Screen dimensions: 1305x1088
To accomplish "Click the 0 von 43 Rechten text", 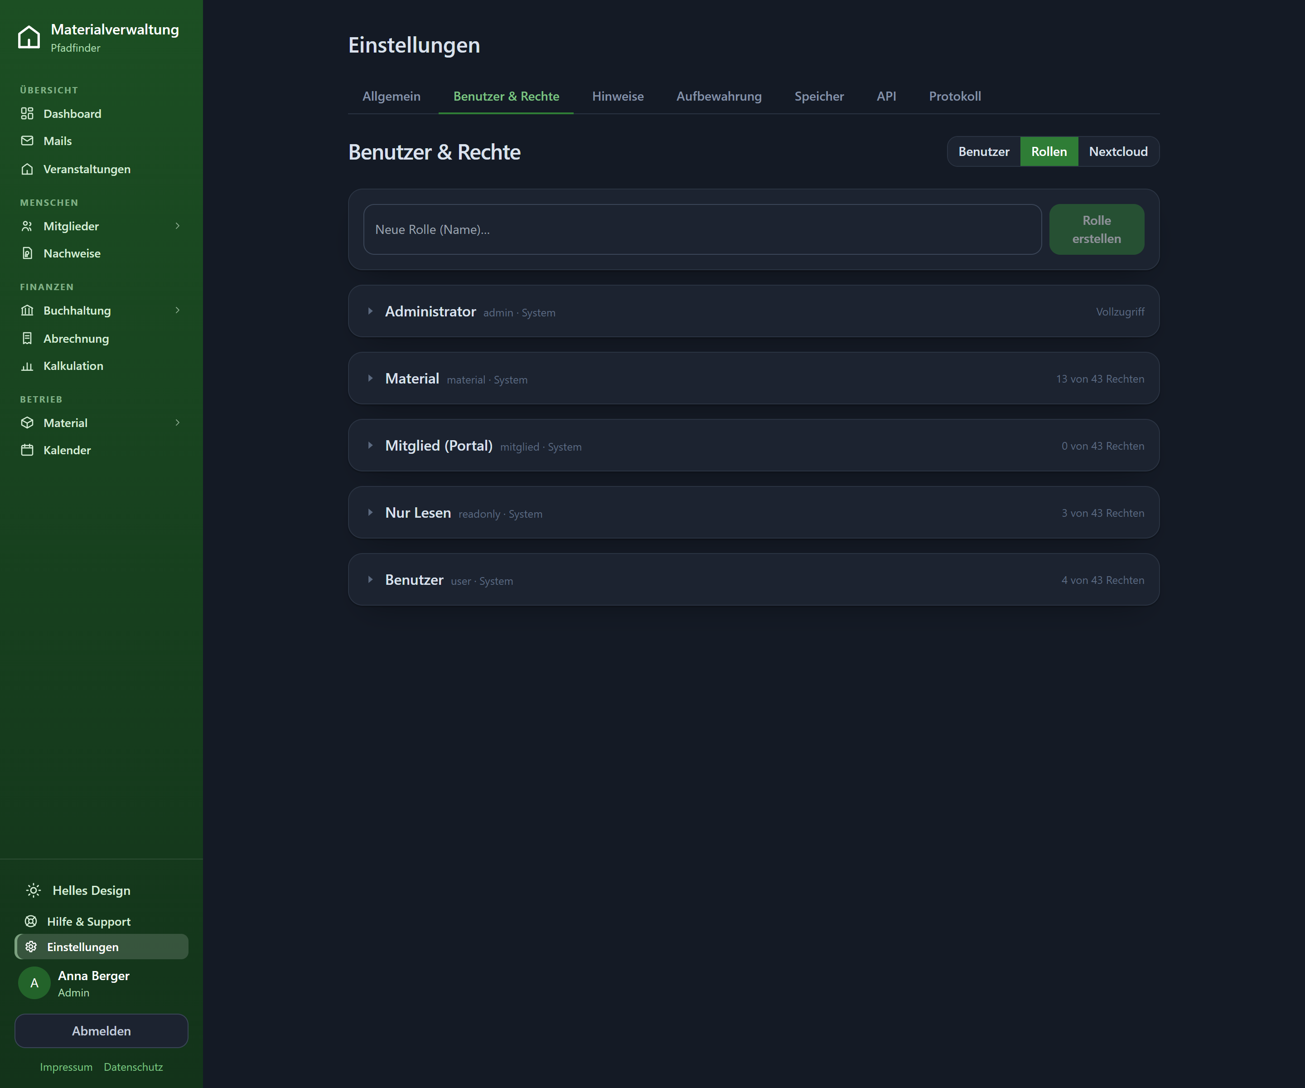I will 1102,446.
